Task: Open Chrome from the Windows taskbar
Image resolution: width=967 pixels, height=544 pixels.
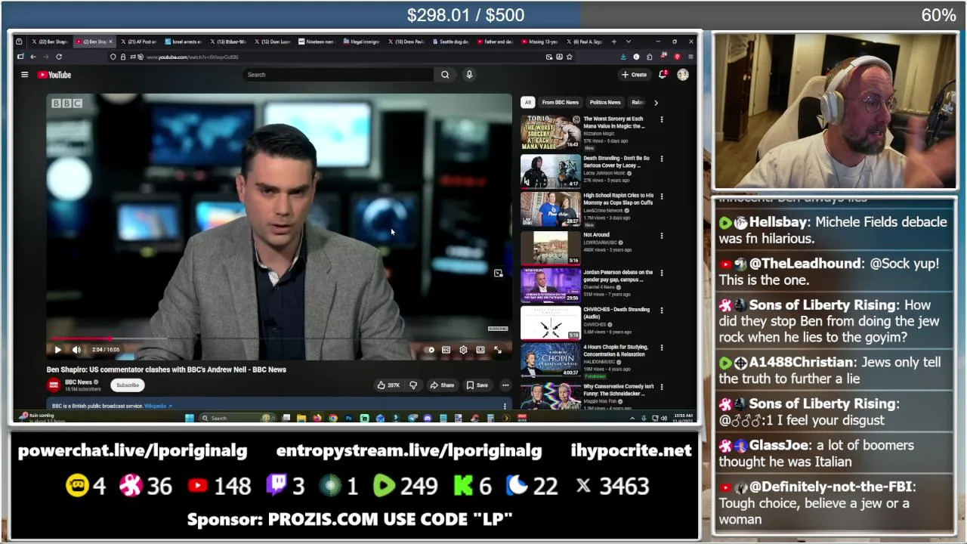Action: coord(332,418)
